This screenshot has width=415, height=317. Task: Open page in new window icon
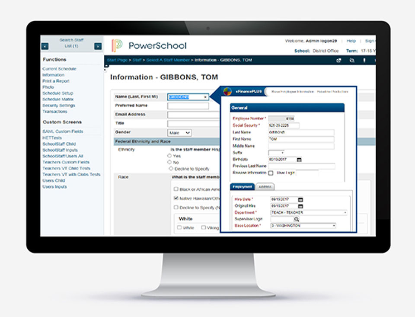coord(338,61)
